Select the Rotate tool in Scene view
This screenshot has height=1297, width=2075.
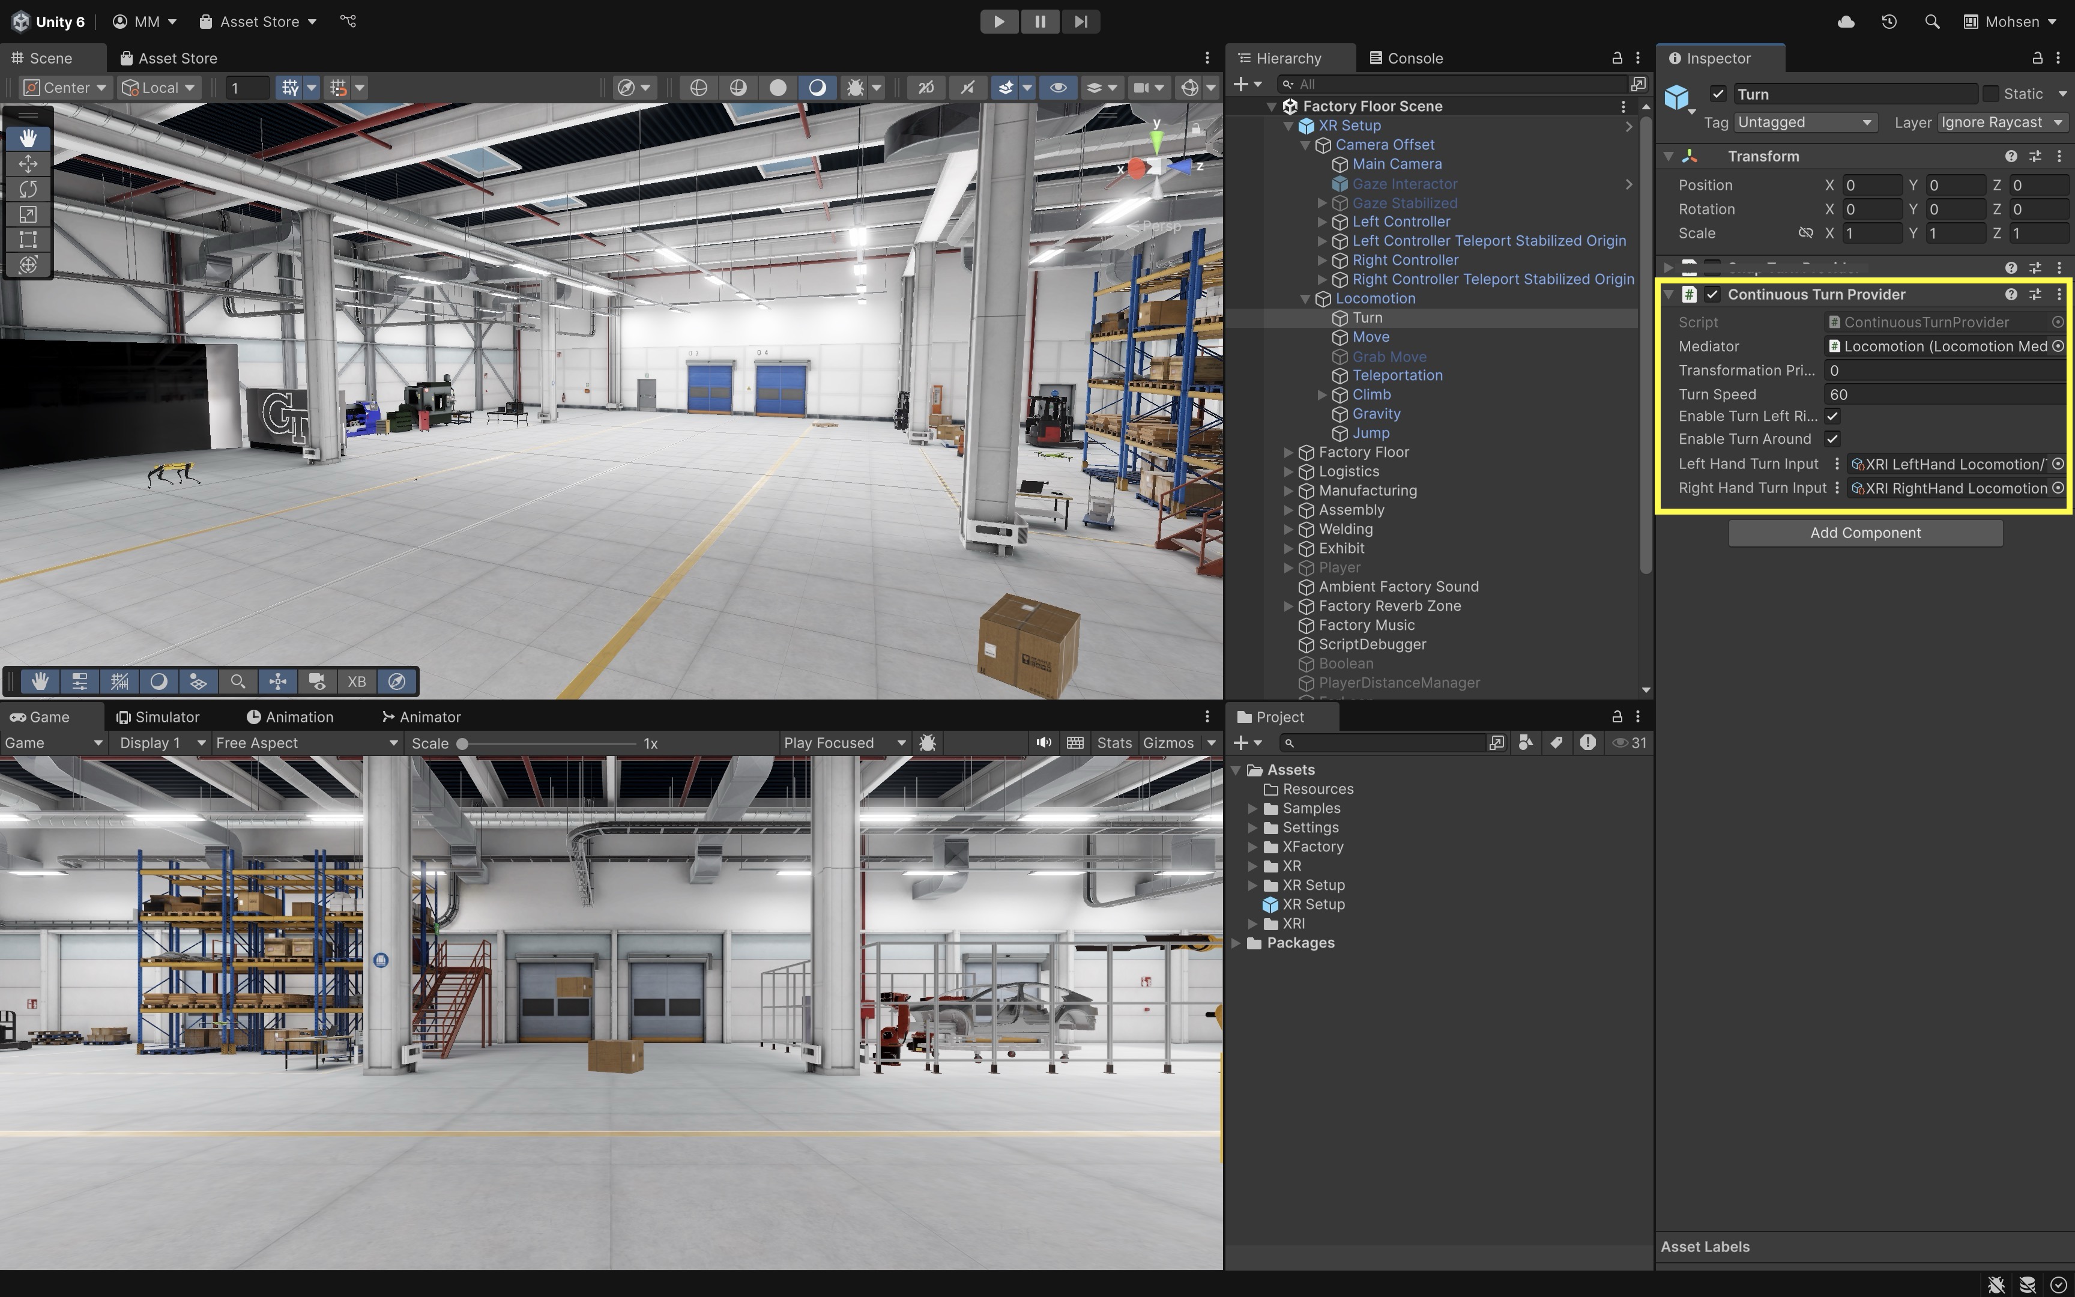coord(28,189)
